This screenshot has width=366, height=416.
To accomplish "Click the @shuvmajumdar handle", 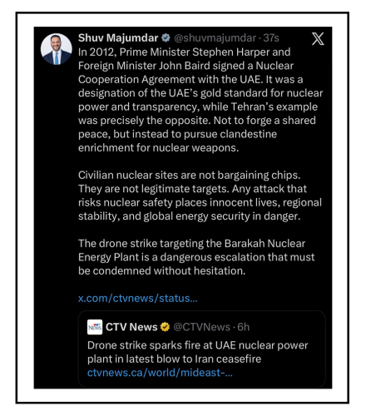I will (215, 38).
